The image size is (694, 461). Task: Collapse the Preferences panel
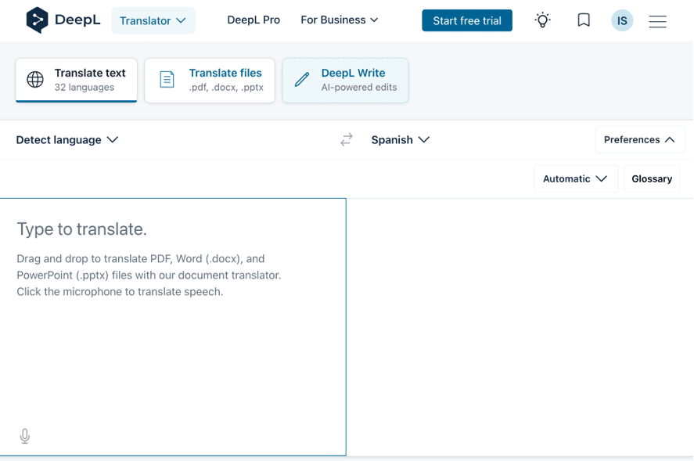click(640, 139)
